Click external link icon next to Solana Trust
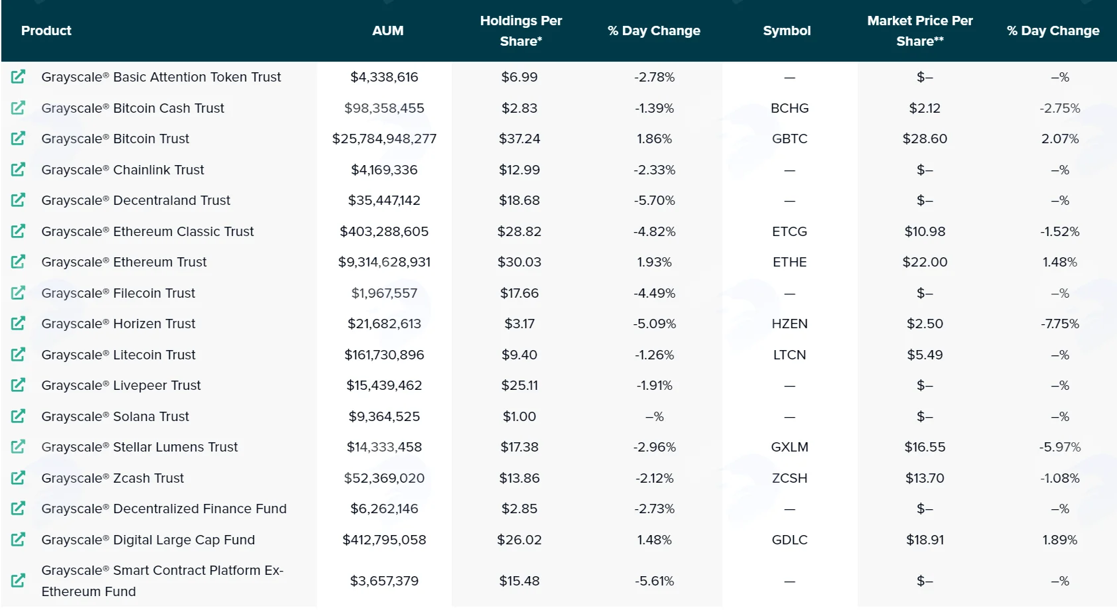 click(x=18, y=416)
